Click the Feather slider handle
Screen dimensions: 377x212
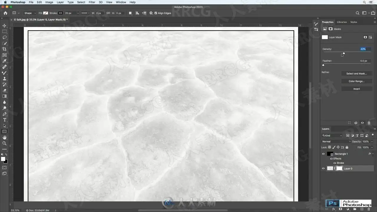pyautogui.click(x=323, y=65)
